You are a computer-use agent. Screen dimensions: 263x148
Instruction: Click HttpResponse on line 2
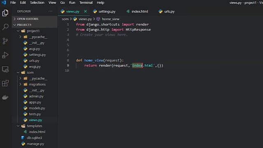(138, 30)
